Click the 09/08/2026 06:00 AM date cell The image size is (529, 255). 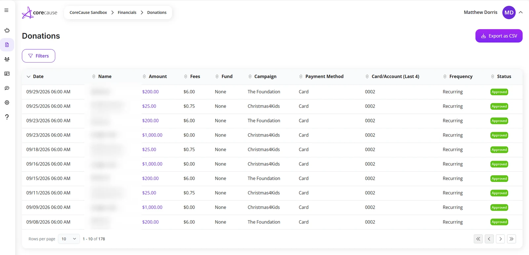48,222
